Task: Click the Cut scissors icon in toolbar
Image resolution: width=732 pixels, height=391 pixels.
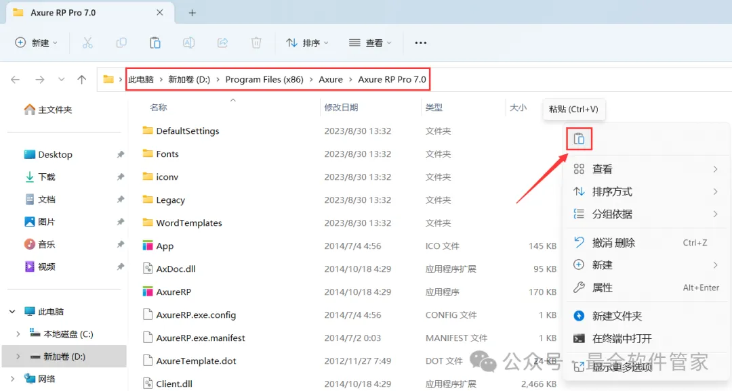Action: [x=87, y=43]
